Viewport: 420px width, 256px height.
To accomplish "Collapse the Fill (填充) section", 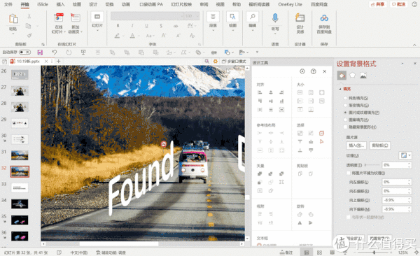I will 340,89.
